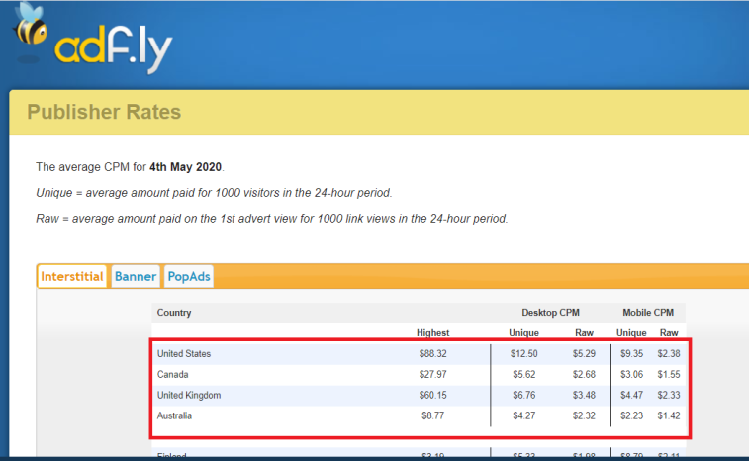Click the United States row label

[x=184, y=354]
